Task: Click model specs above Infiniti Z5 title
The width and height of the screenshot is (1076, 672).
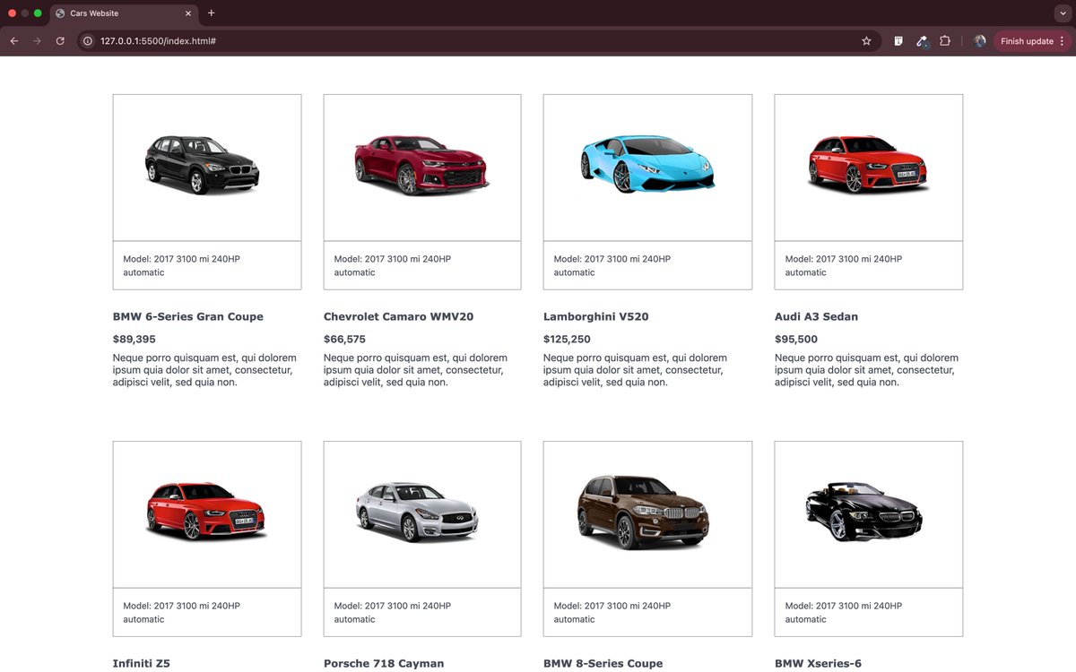Action: 182,613
